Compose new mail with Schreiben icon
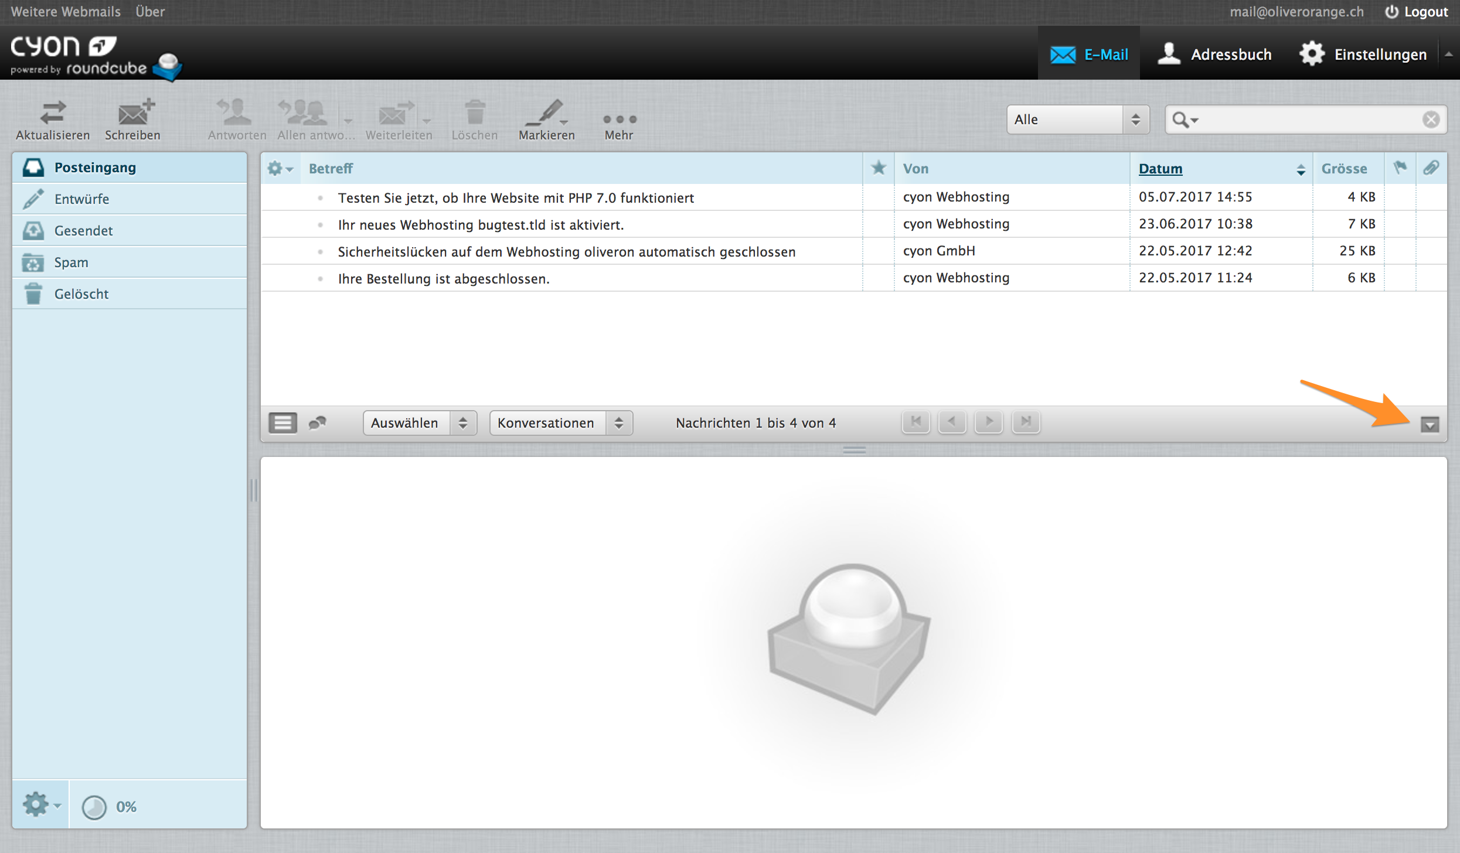The height and width of the screenshot is (853, 1460). (134, 112)
